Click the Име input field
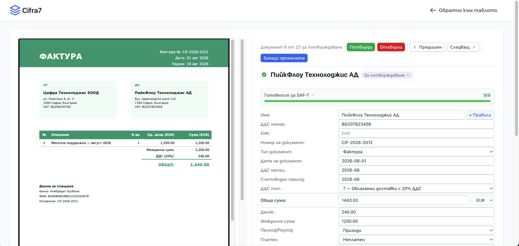Image resolution: width=519 pixels, height=246 pixels. click(x=401, y=115)
